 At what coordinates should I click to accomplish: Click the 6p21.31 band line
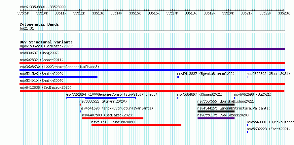tap(152, 32)
